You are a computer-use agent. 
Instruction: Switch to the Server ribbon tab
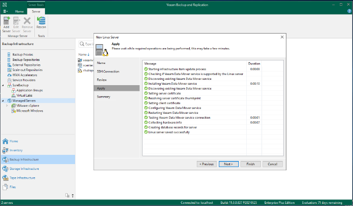coord(36,11)
